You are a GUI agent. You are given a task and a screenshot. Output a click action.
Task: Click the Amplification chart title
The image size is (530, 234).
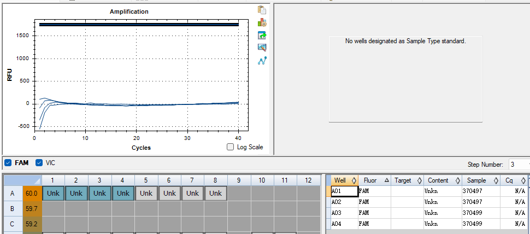(129, 11)
